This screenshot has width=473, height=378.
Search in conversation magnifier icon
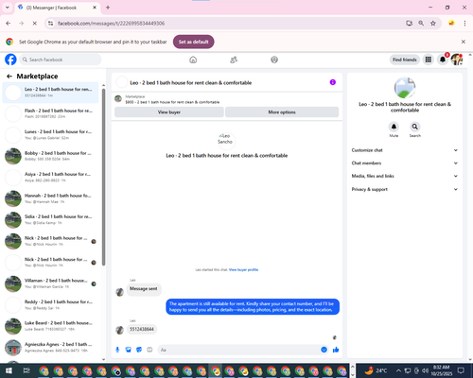(x=415, y=127)
